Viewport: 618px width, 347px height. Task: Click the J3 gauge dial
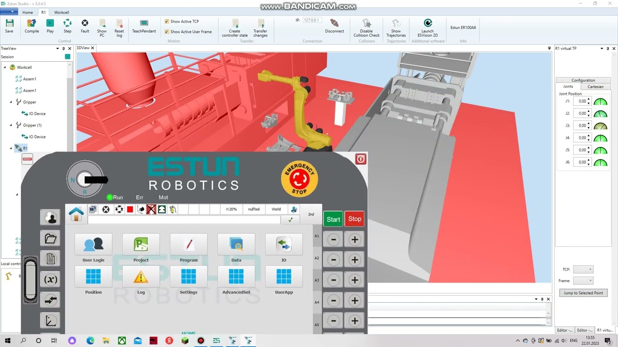pyautogui.click(x=600, y=126)
